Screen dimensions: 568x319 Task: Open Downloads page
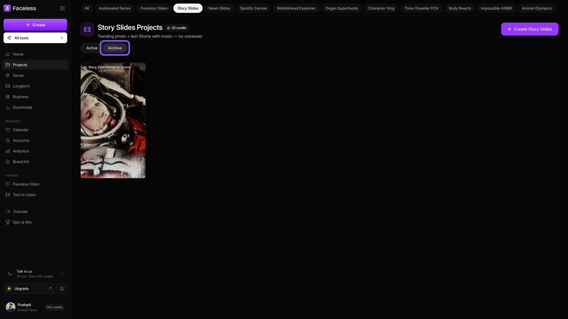tap(35, 107)
